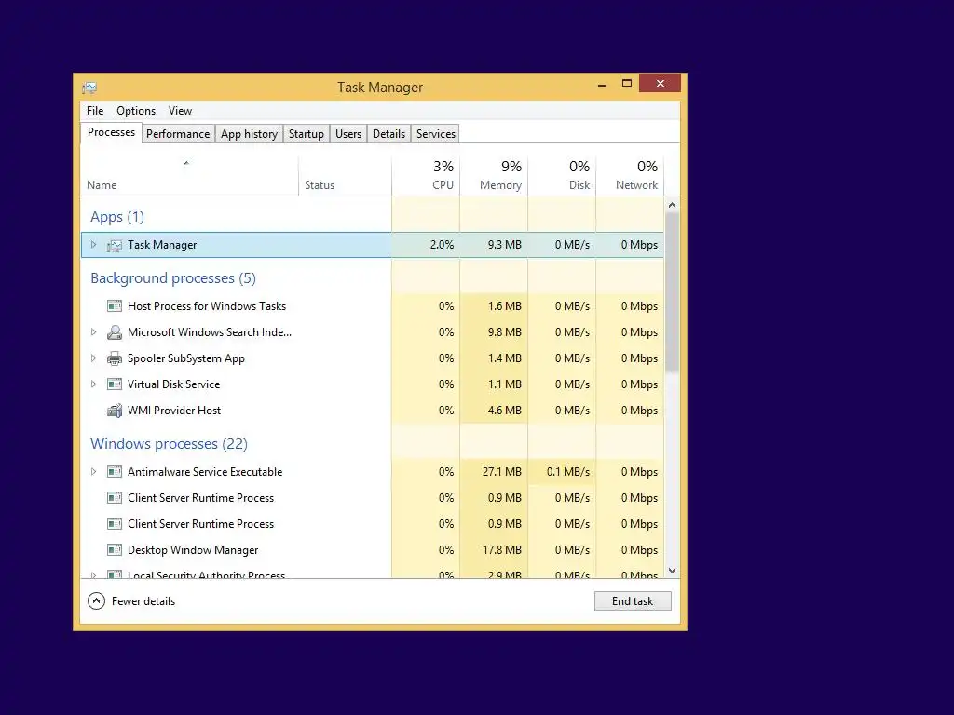Maximize the Task Manager window
The height and width of the screenshot is (715, 954).
click(x=627, y=83)
